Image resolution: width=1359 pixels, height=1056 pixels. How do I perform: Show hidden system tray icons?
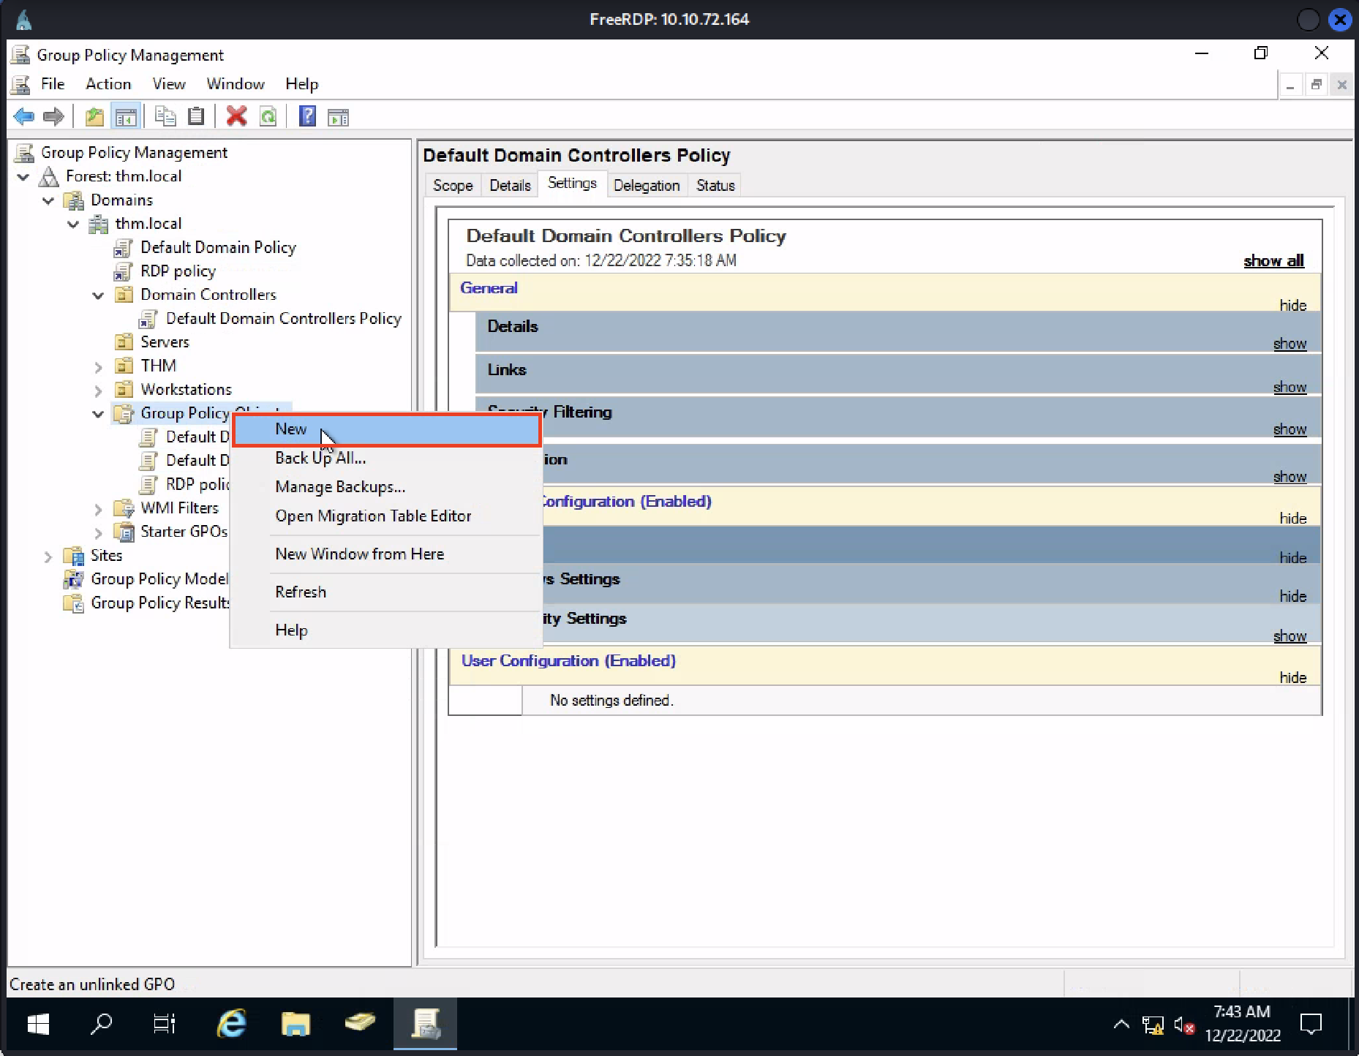pos(1121,1025)
